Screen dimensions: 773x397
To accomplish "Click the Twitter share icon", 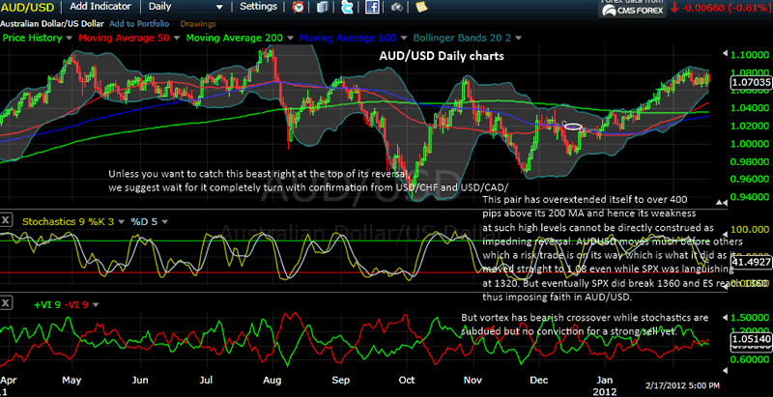I will 347,7.
